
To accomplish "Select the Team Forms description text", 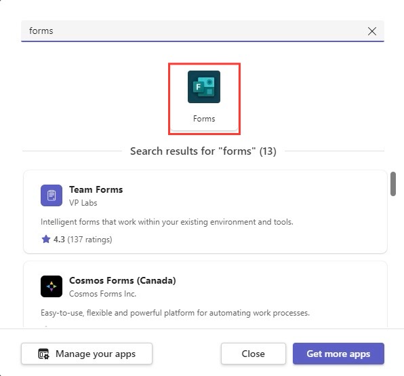I will point(167,222).
